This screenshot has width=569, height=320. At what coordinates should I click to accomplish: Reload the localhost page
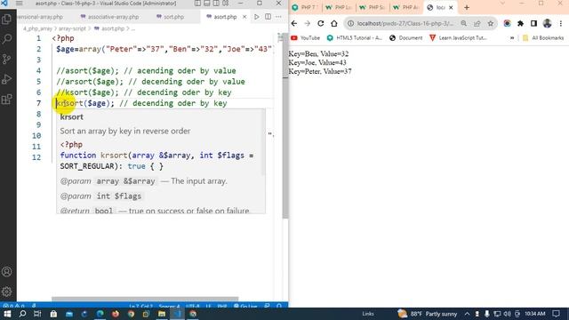pyautogui.click(x=320, y=23)
